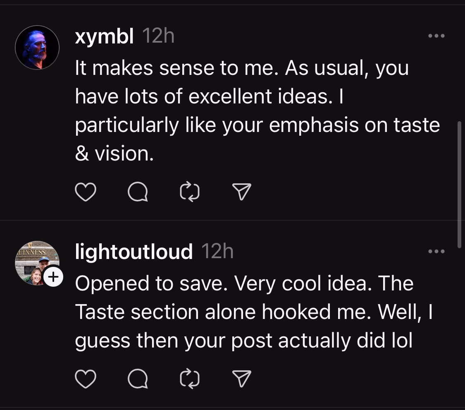Viewport: 465px width, 410px height.
Task: Like xymbl's comment with heart icon
Action: point(86,192)
